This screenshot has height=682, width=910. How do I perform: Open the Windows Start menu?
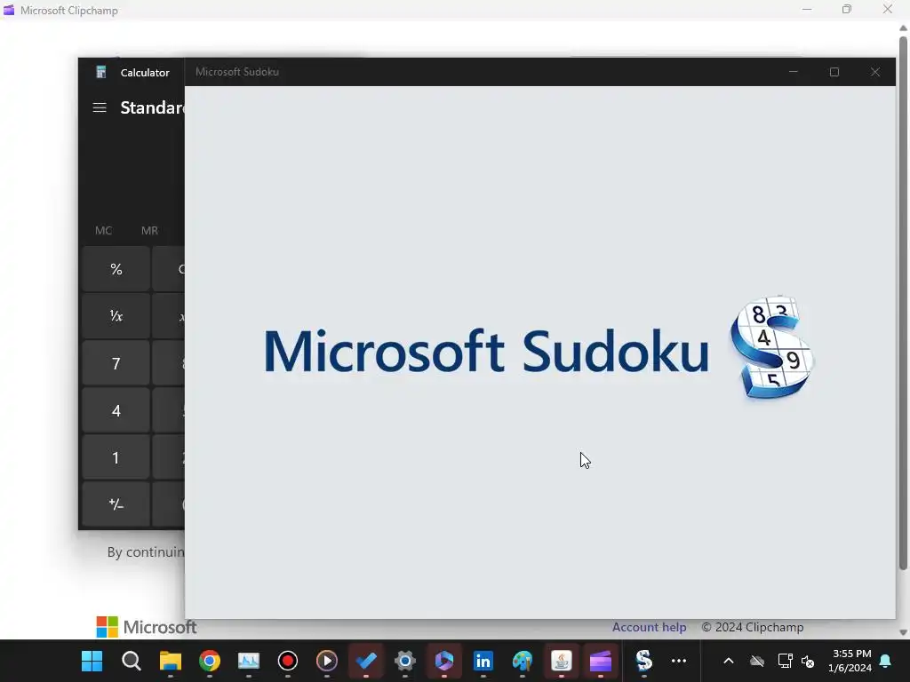(x=92, y=661)
